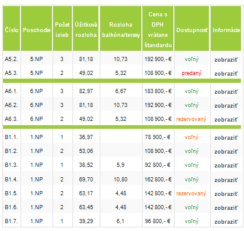View info with zobraziť for B1.1.
The image size is (244, 231).
(226, 138)
